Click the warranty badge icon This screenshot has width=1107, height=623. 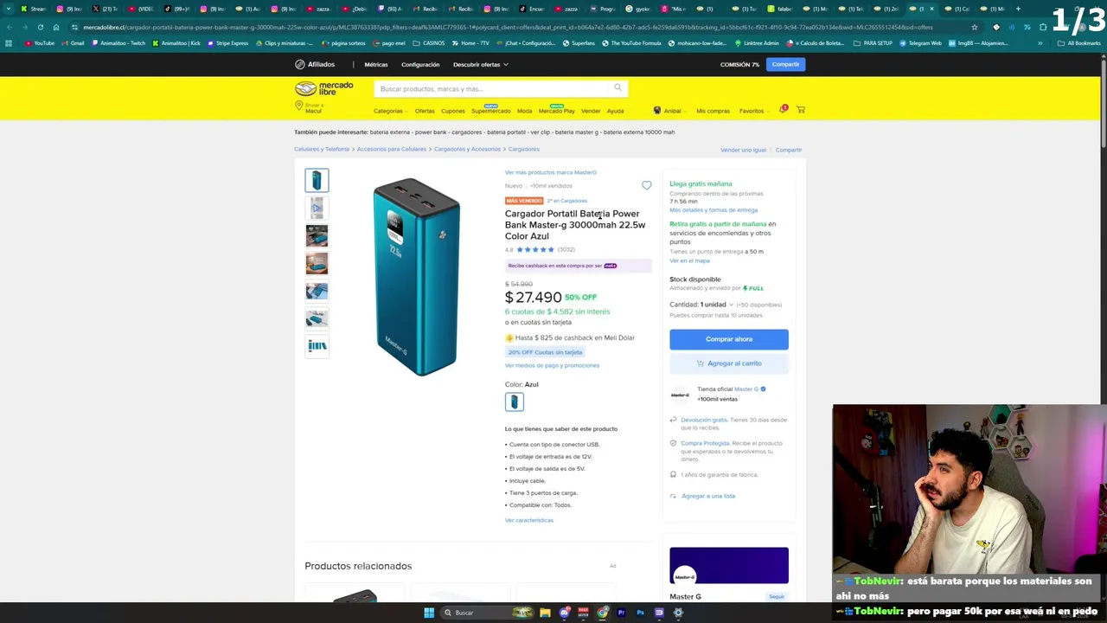(673, 474)
